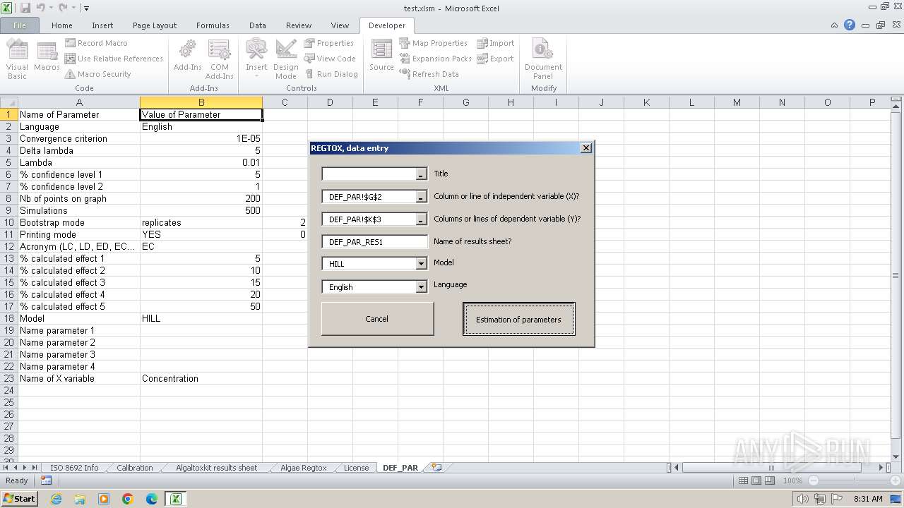Minimize the ribbon with the caret
This screenshot has height=508, width=904.
pyautogui.click(x=835, y=25)
